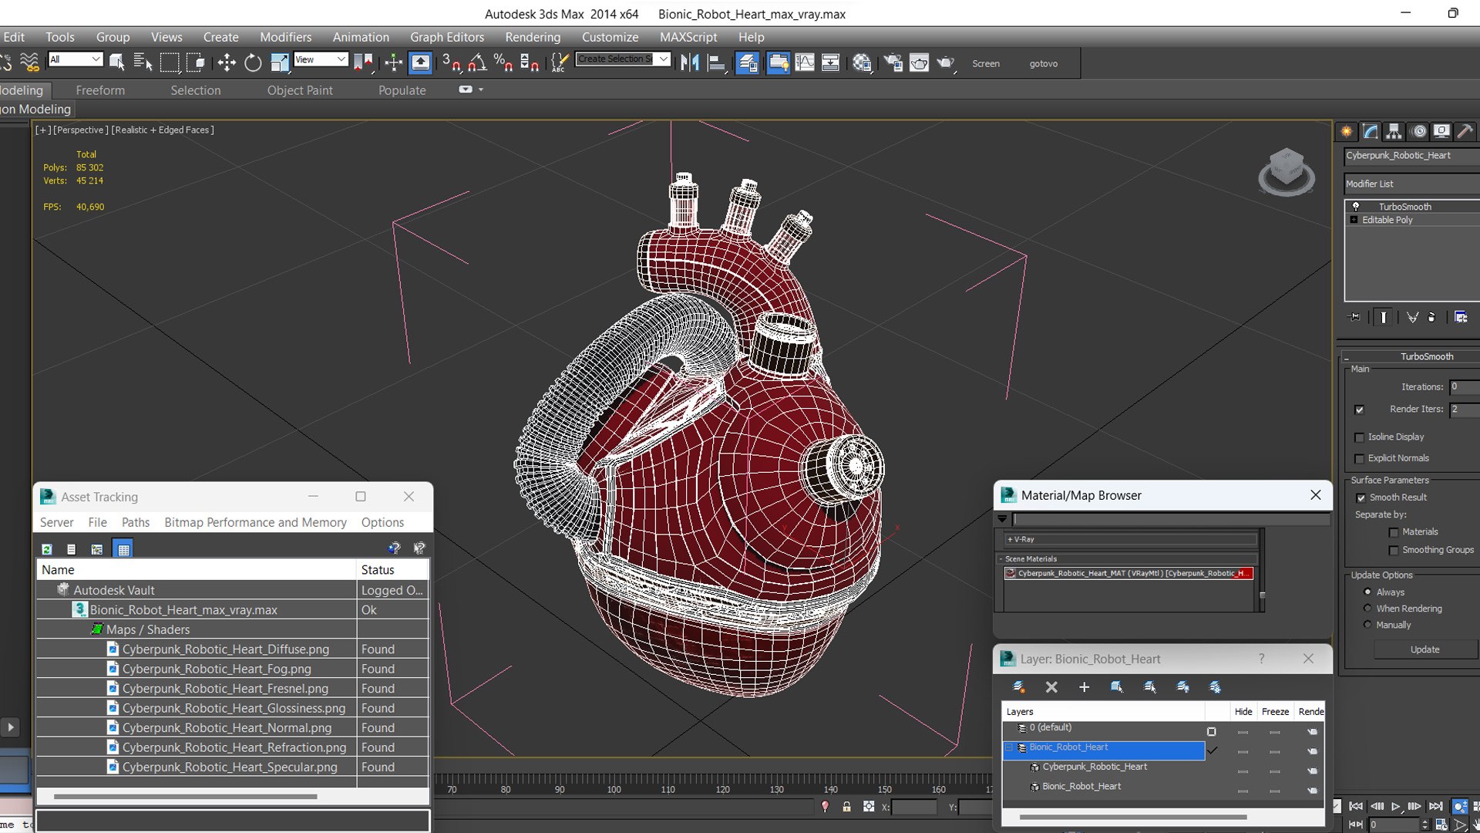Open Paths menu in Asset Tracking
The height and width of the screenshot is (833, 1480).
tap(136, 522)
